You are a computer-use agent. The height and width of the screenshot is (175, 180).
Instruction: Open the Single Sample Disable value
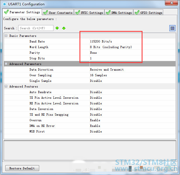click(x=96, y=81)
